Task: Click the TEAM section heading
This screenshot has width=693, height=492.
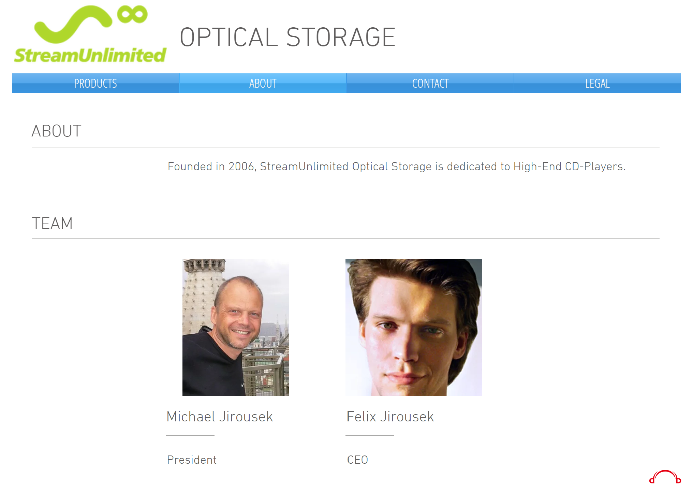Action: click(x=52, y=223)
